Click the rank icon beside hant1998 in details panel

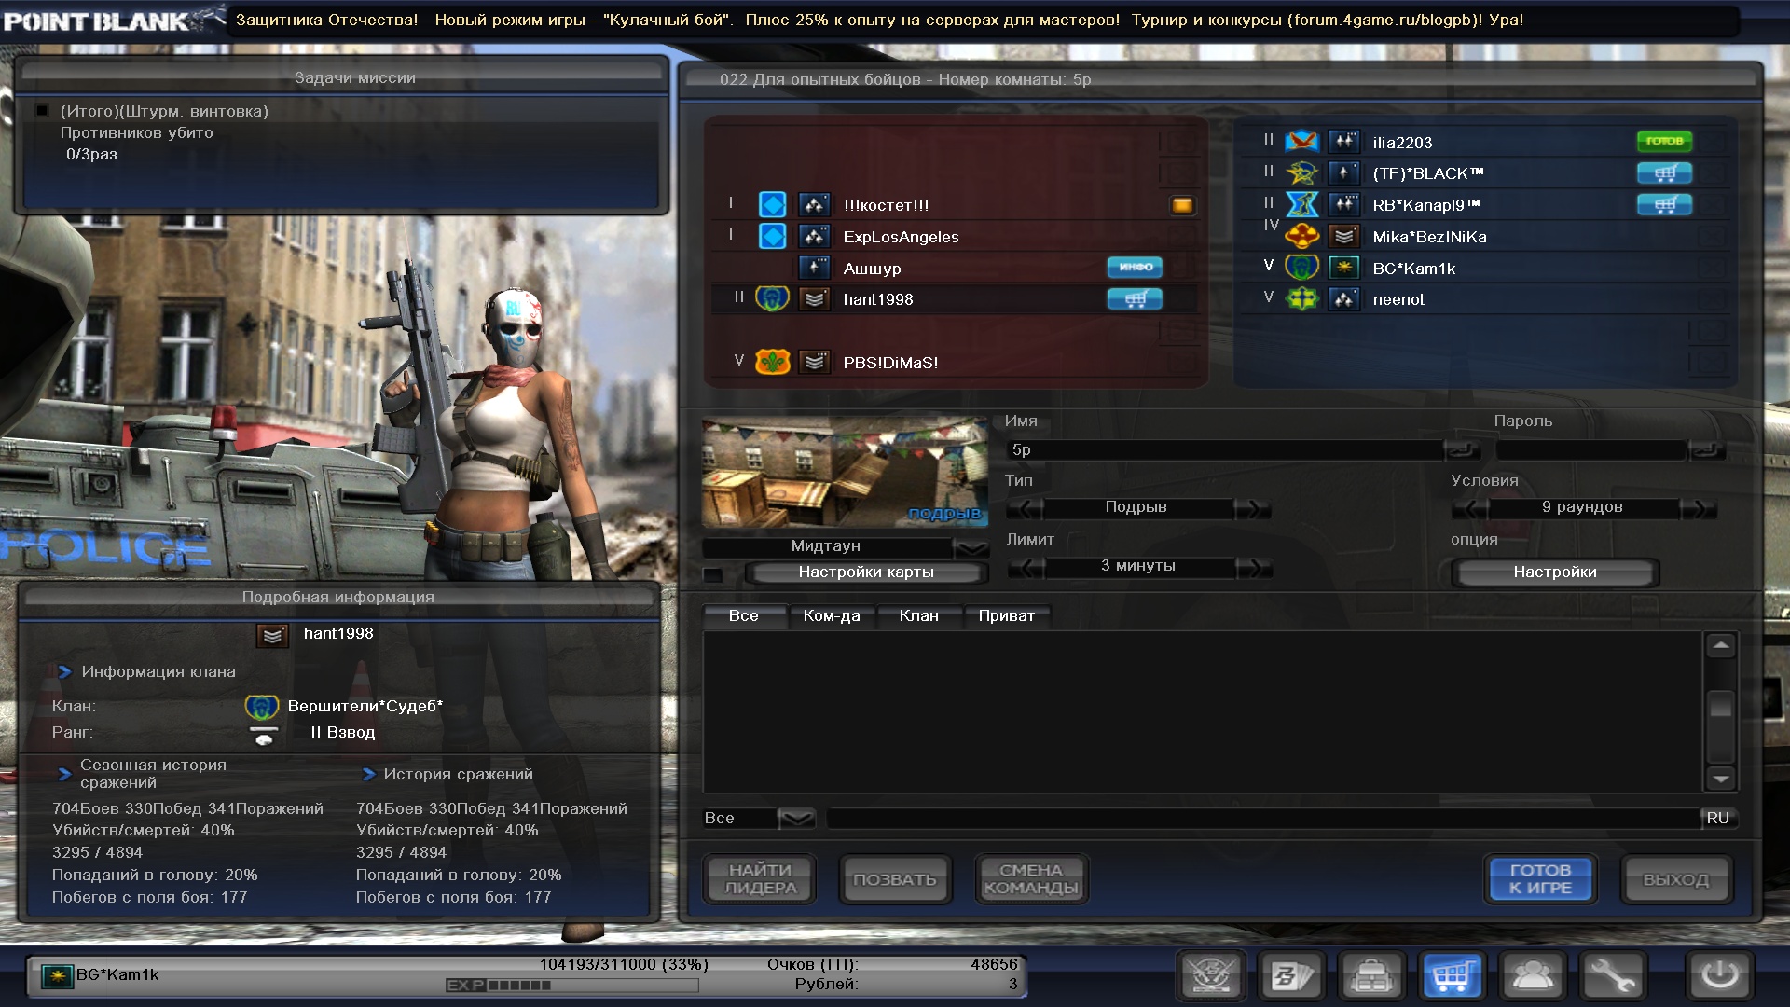tap(272, 635)
